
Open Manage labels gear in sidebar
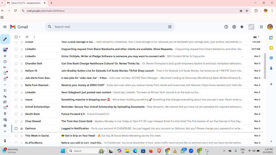coord(5,126)
